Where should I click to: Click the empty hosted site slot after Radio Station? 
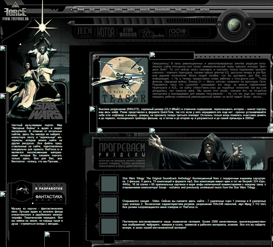(199, 32)
